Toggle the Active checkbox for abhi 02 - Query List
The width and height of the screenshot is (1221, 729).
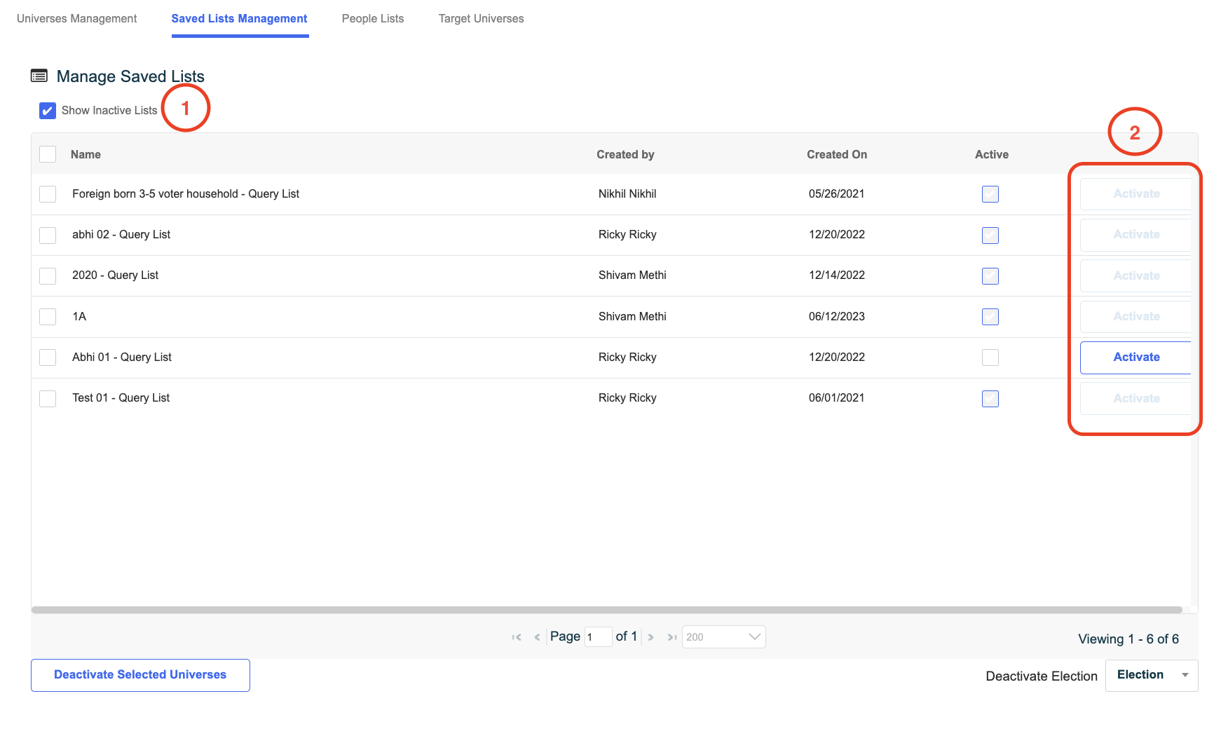[x=990, y=235]
